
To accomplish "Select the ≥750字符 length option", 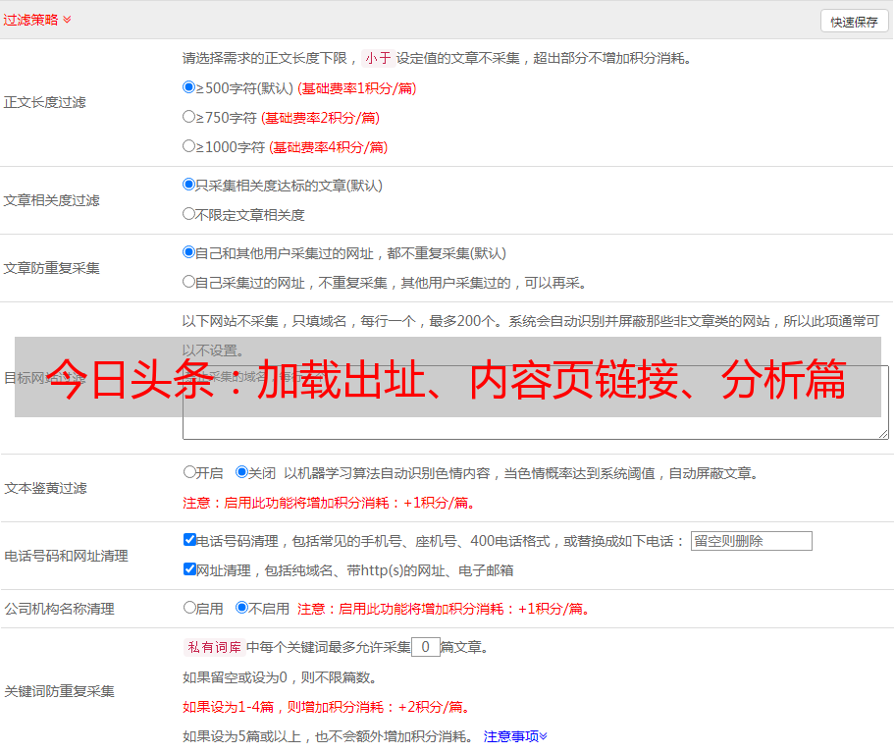I will (x=189, y=117).
